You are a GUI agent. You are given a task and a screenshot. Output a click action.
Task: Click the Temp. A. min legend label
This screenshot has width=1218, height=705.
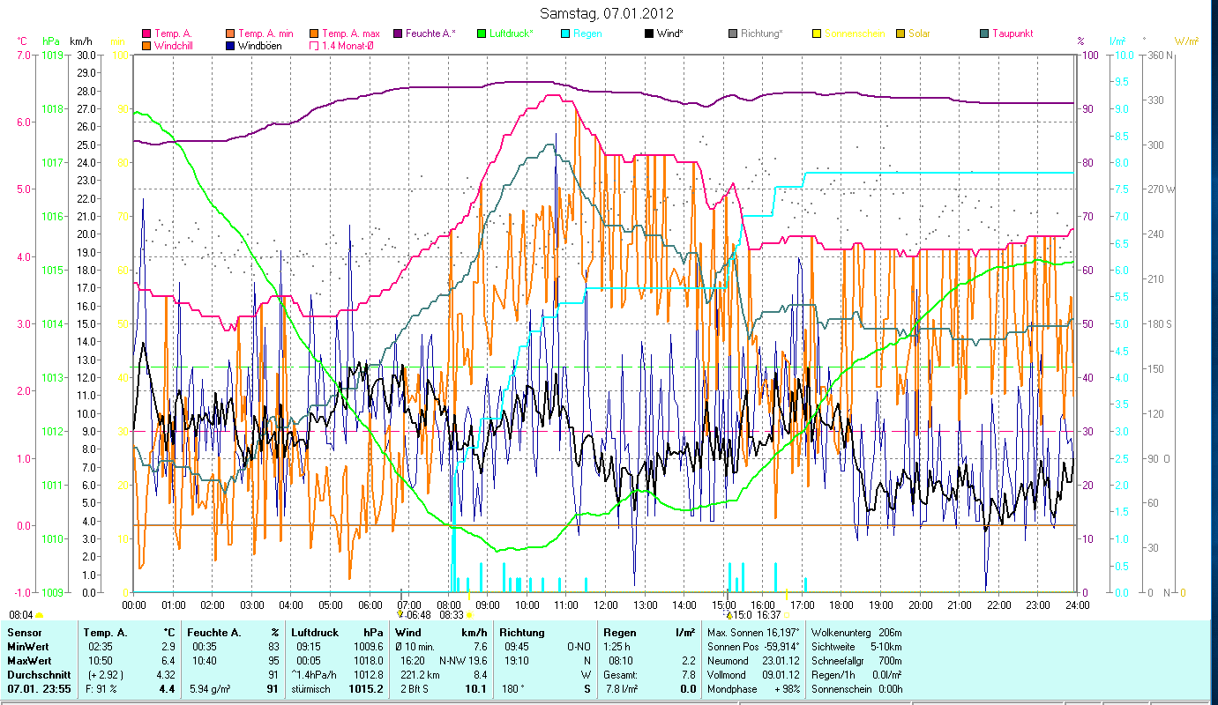point(264,33)
